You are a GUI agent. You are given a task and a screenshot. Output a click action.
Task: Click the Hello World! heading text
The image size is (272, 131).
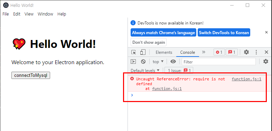[63, 44]
